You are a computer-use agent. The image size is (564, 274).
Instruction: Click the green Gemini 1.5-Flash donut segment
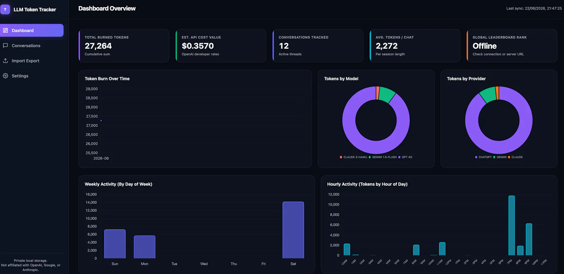387,94
